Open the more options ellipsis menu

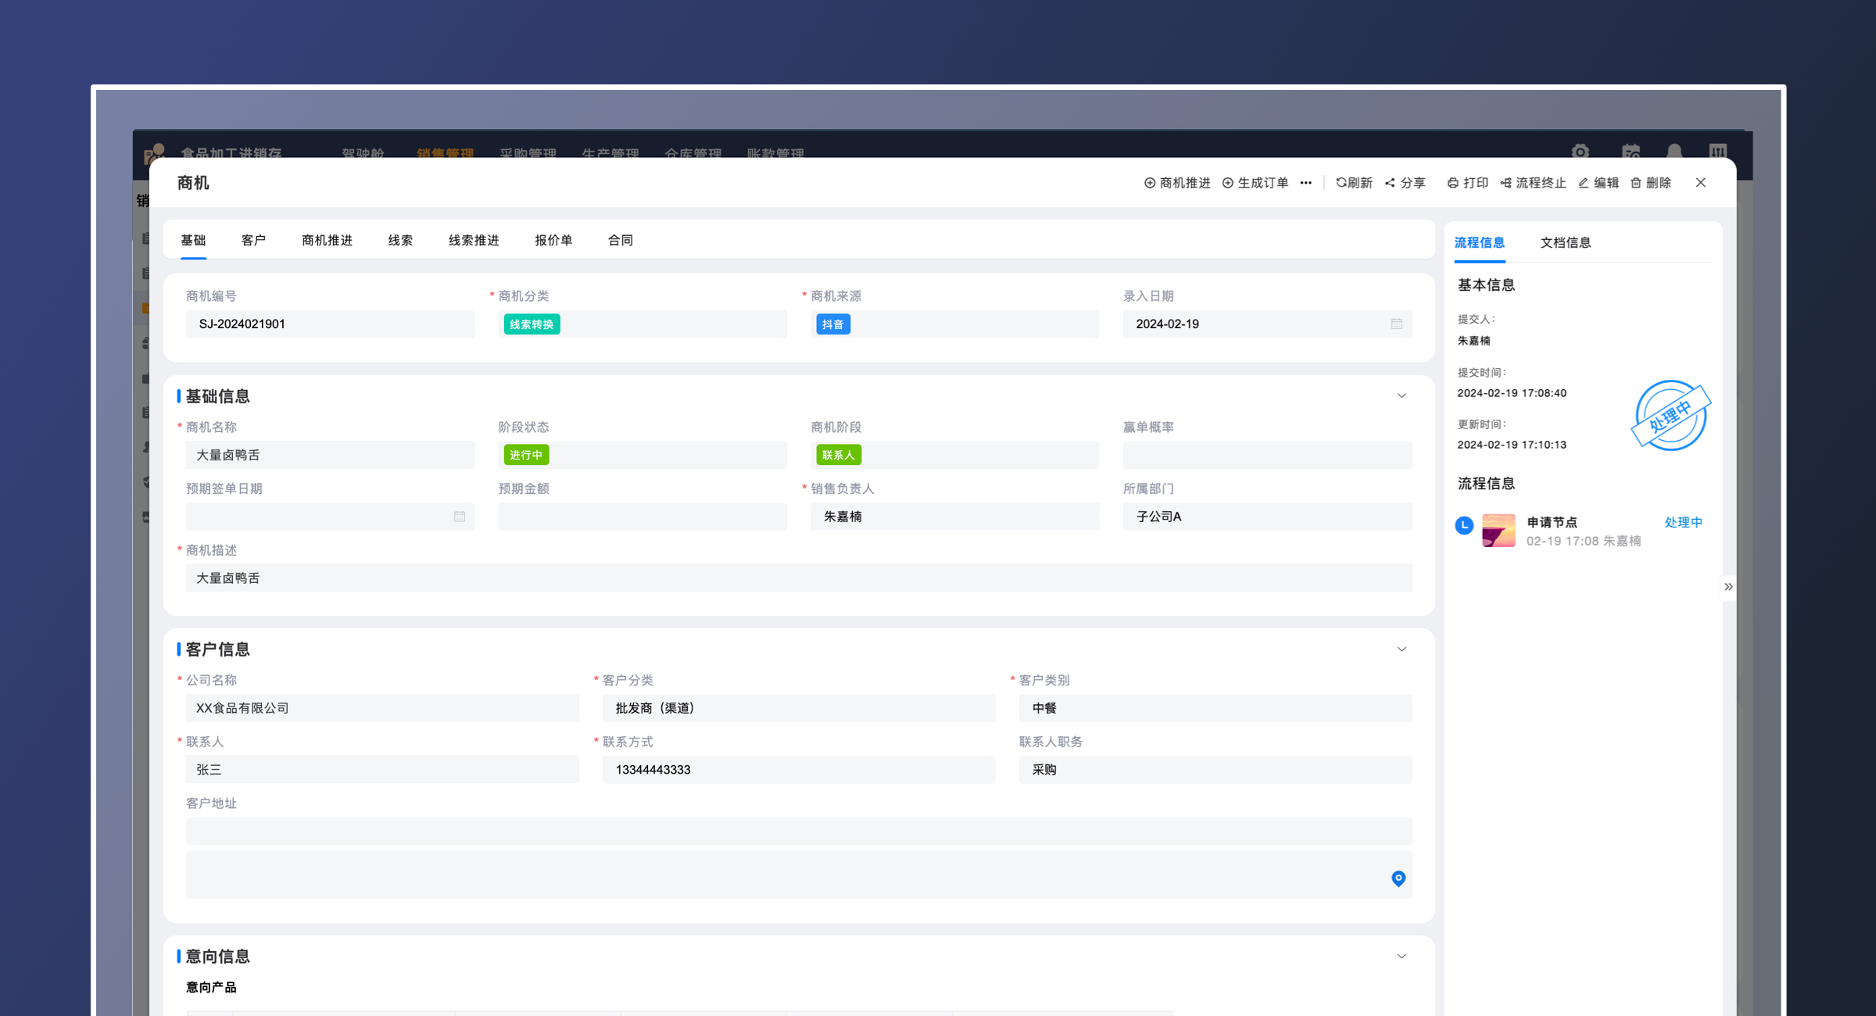point(1305,183)
